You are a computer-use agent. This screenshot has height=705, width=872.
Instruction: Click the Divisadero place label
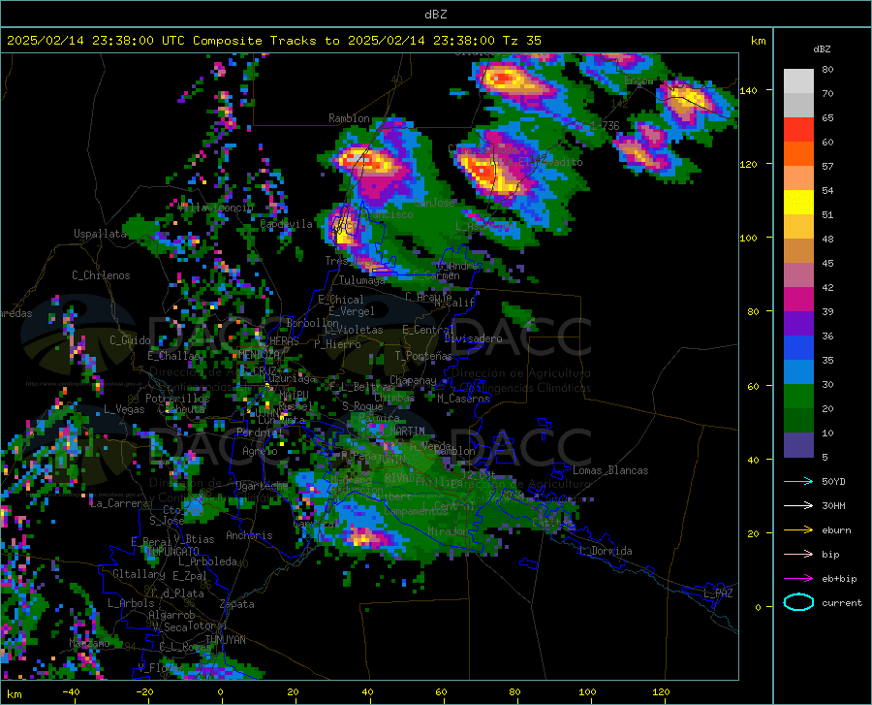pyautogui.click(x=473, y=338)
